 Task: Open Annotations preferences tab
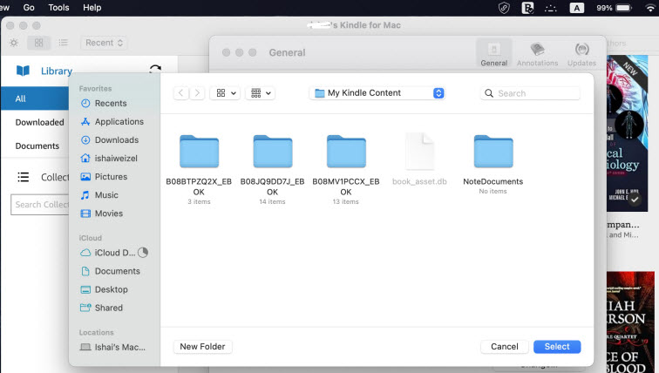537,53
